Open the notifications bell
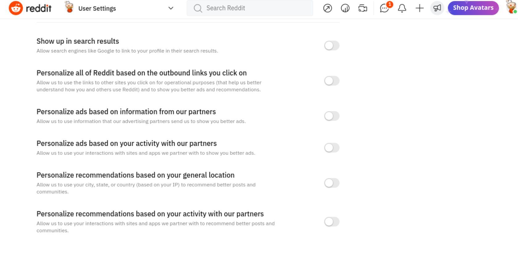This screenshot has width=518, height=259. coord(402,8)
